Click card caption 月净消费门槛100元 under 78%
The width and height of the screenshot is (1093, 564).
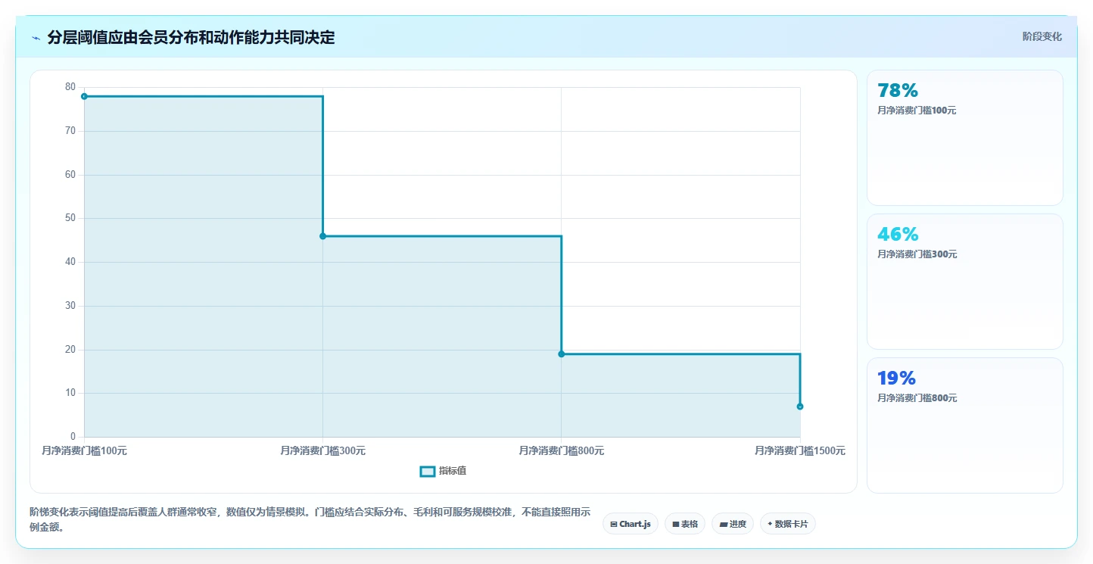[x=917, y=111]
